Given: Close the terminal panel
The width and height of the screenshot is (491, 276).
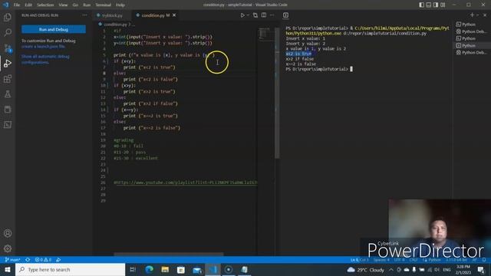Looking at the screenshot, I should (485, 15).
